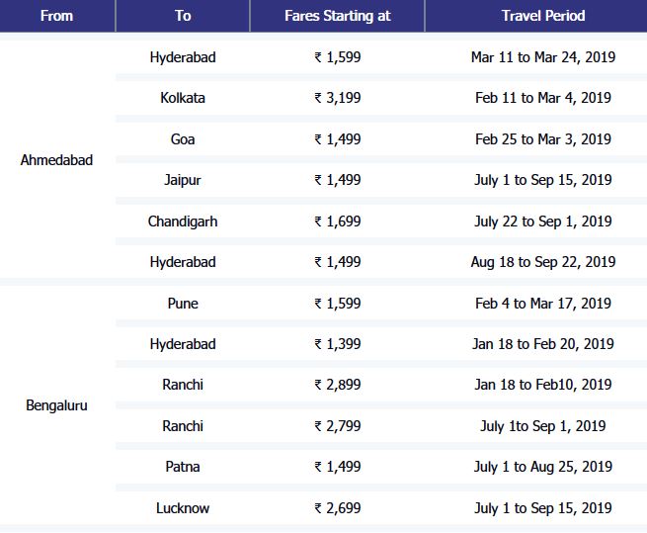The image size is (647, 533).
Task: Click Pune destination cell
Action: pyautogui.click(x=183, y=304)
